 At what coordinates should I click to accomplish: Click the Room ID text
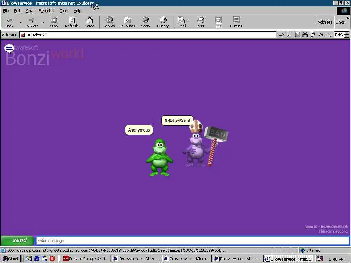(x=326, y=227)
